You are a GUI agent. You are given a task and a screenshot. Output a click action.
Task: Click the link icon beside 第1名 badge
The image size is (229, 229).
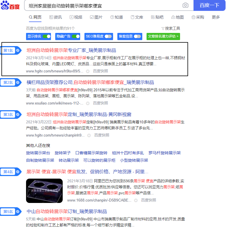coord(18,50)
